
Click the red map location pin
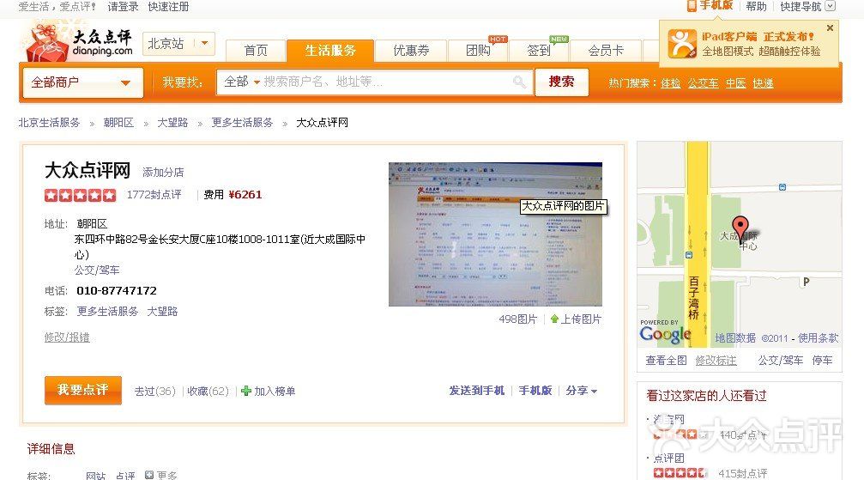740,228
